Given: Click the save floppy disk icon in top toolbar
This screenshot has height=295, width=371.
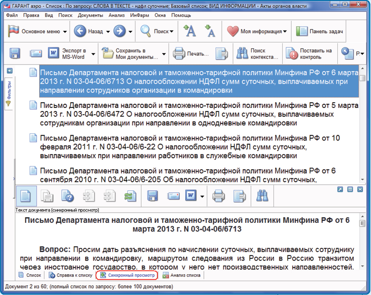Looking at the screenshot, I should [15, 54].
